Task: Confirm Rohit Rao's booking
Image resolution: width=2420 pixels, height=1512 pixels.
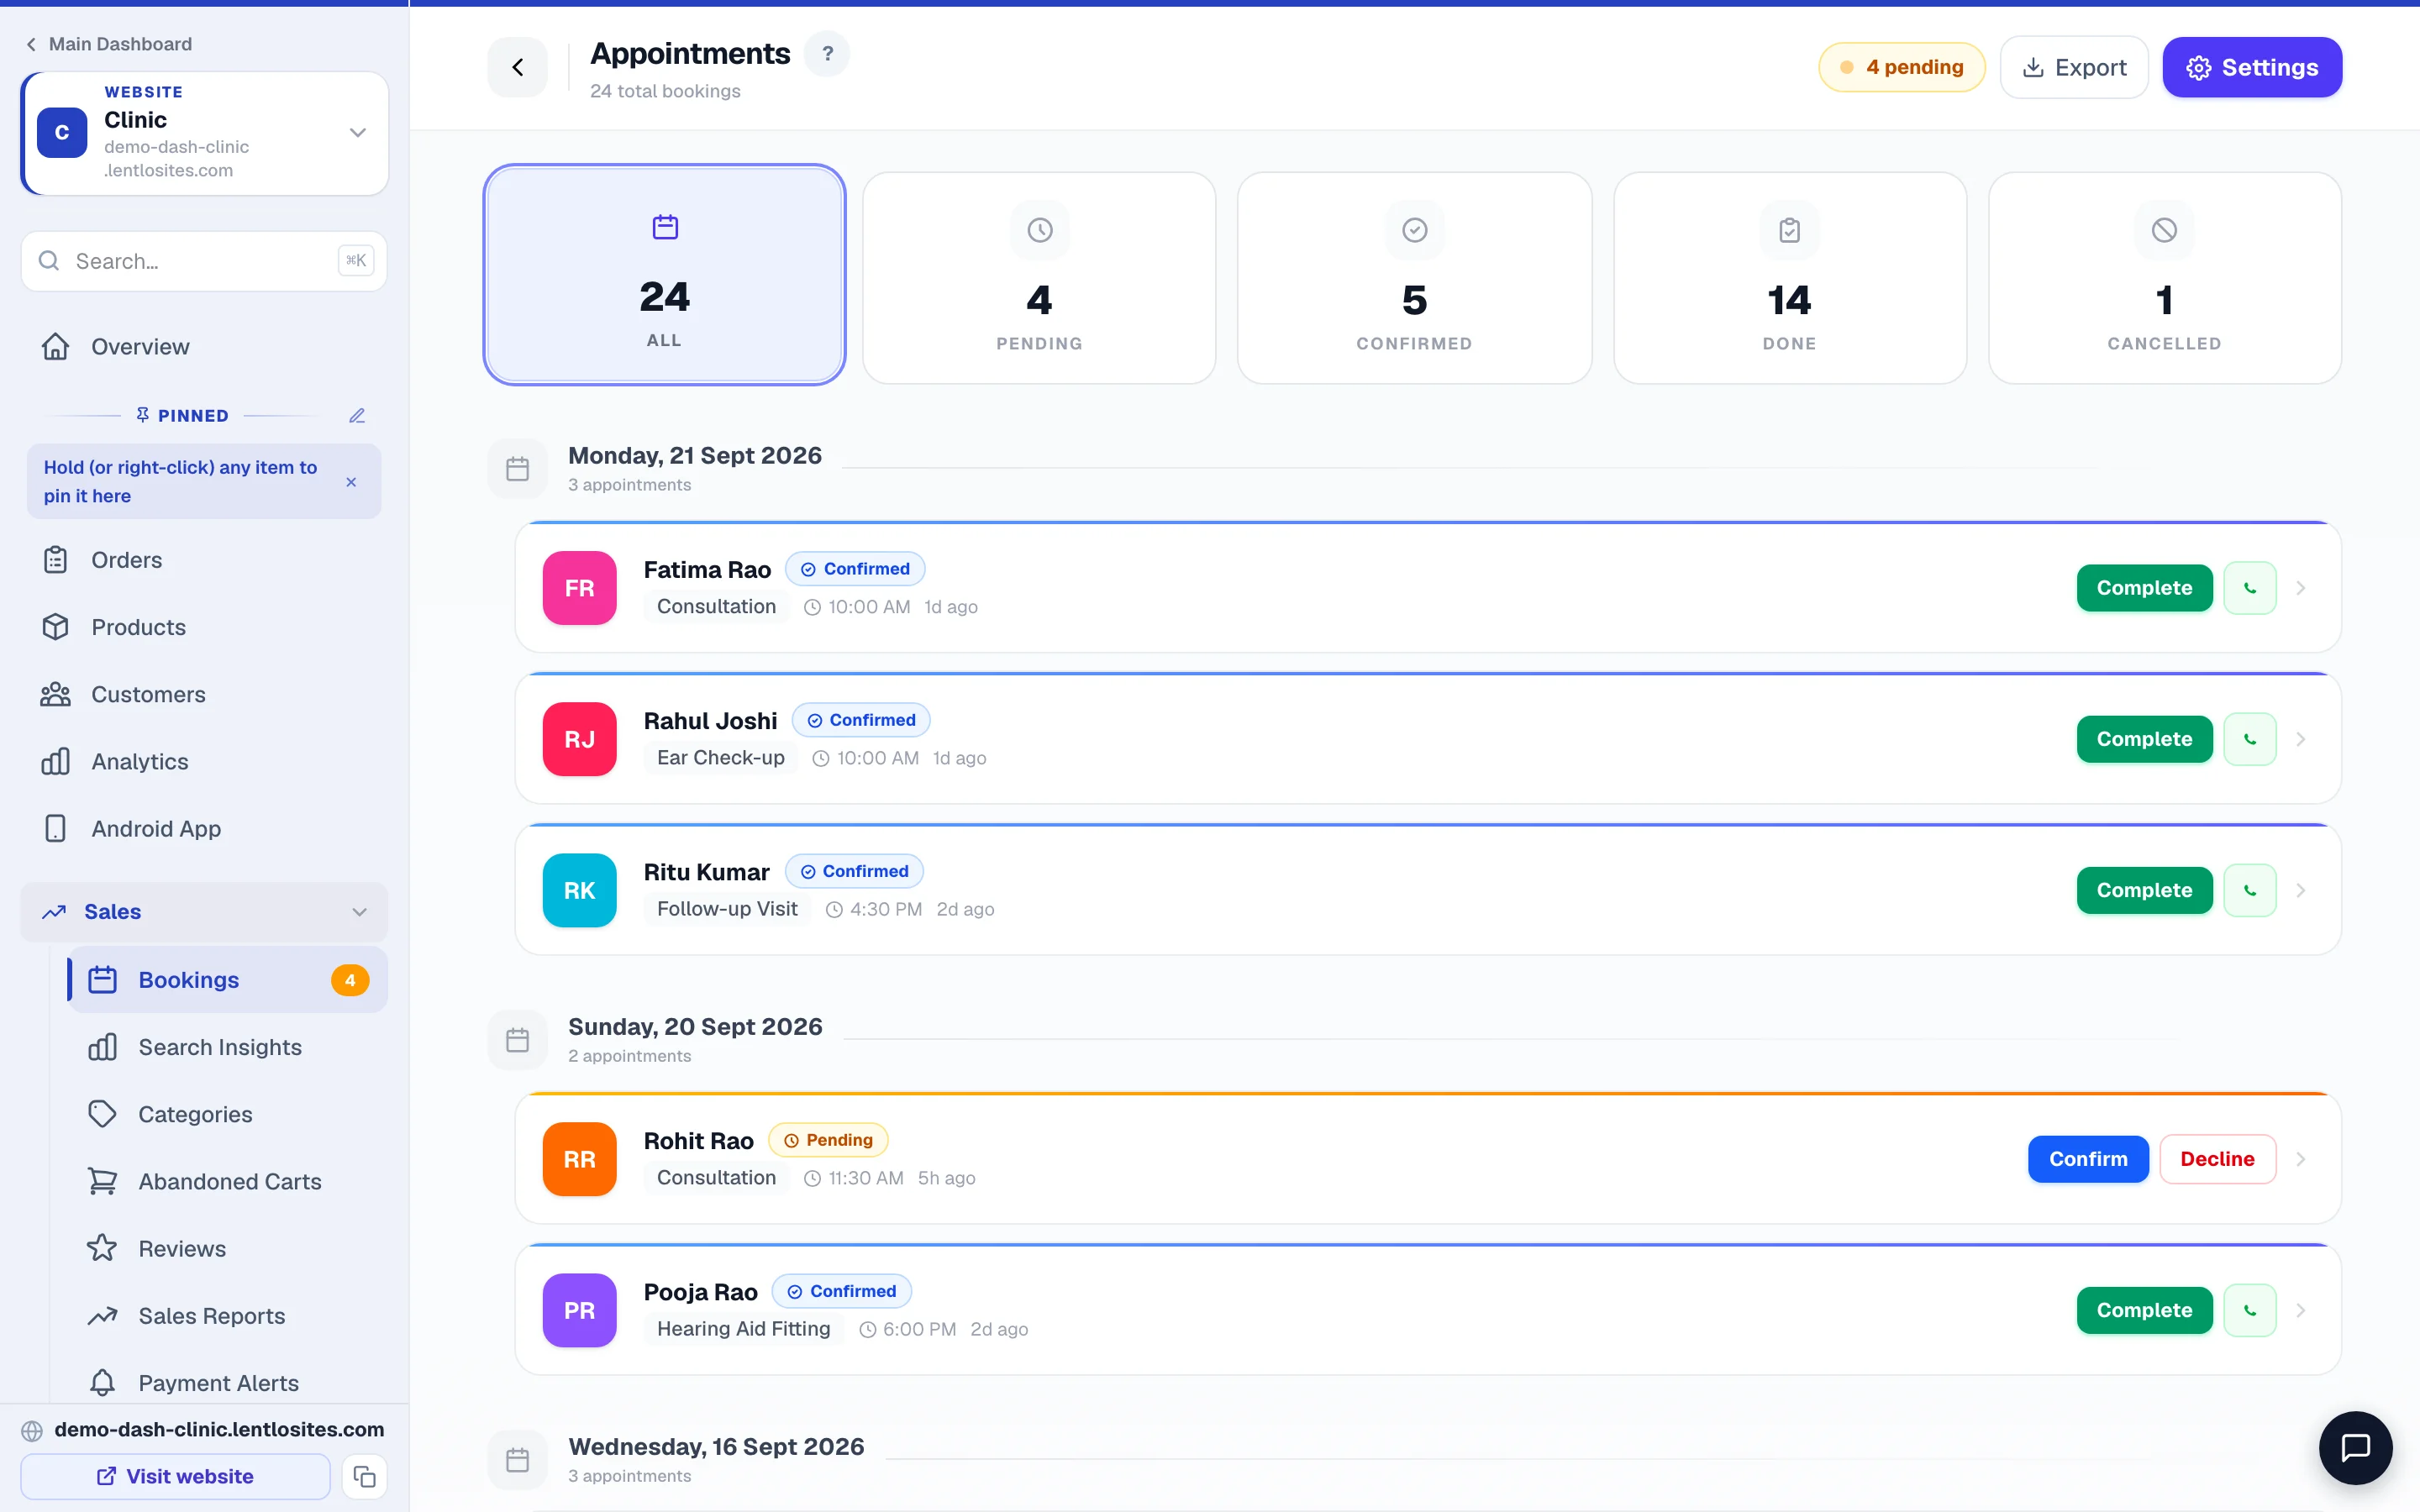Action: pos(2088,1159)
